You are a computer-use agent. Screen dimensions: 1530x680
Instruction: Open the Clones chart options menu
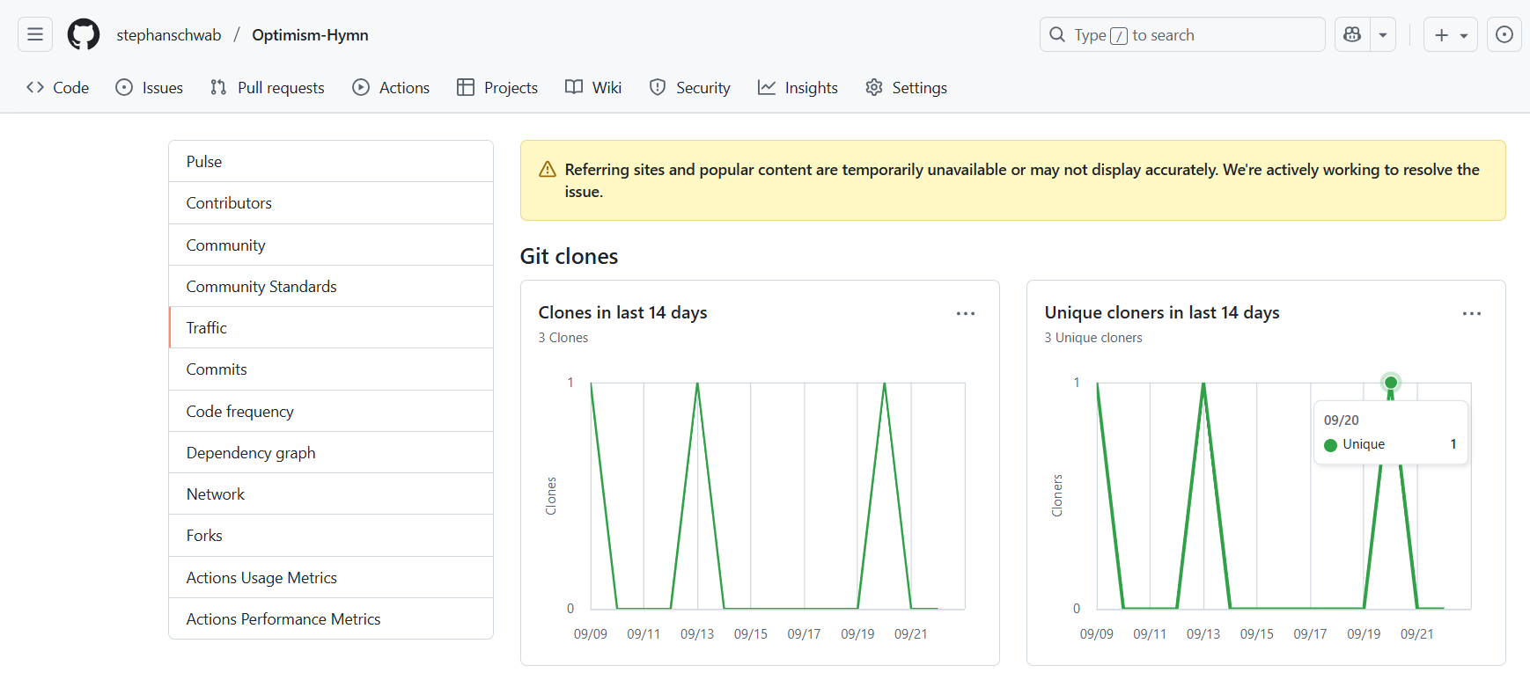click(966, 313)
